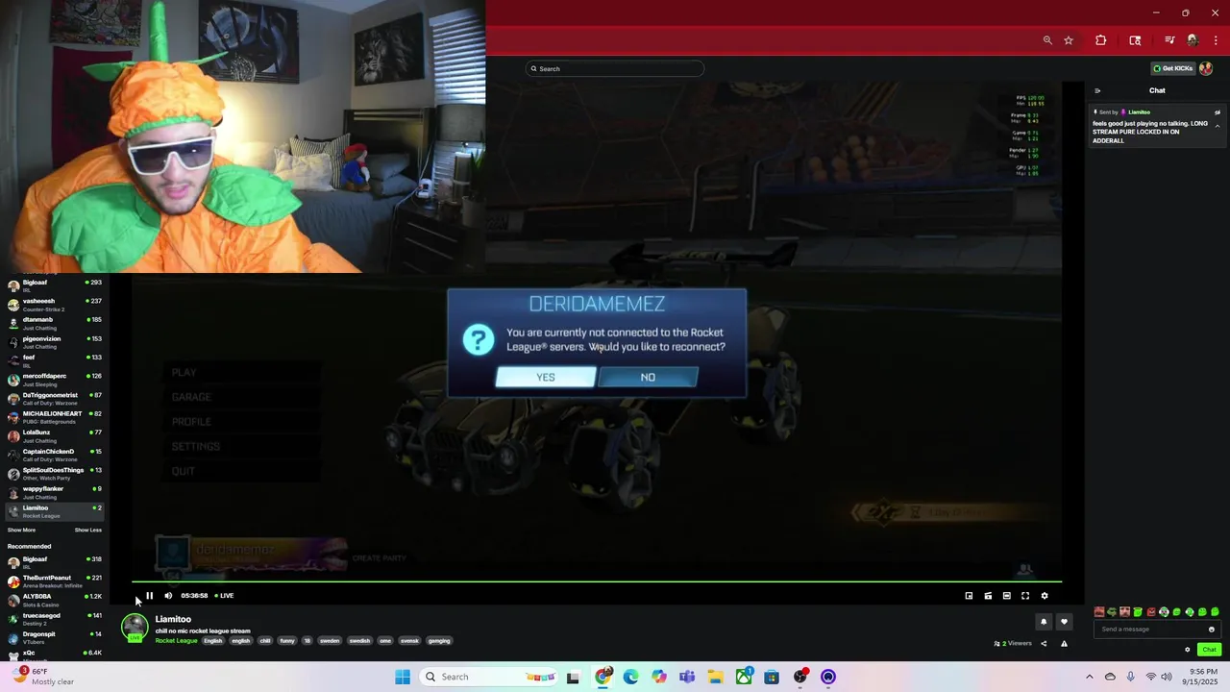This screenshot has height=692, width=1230.
Task: Open Microsoft Edge from taskbar
Action: pyautogui.click(x=630, y=677)
